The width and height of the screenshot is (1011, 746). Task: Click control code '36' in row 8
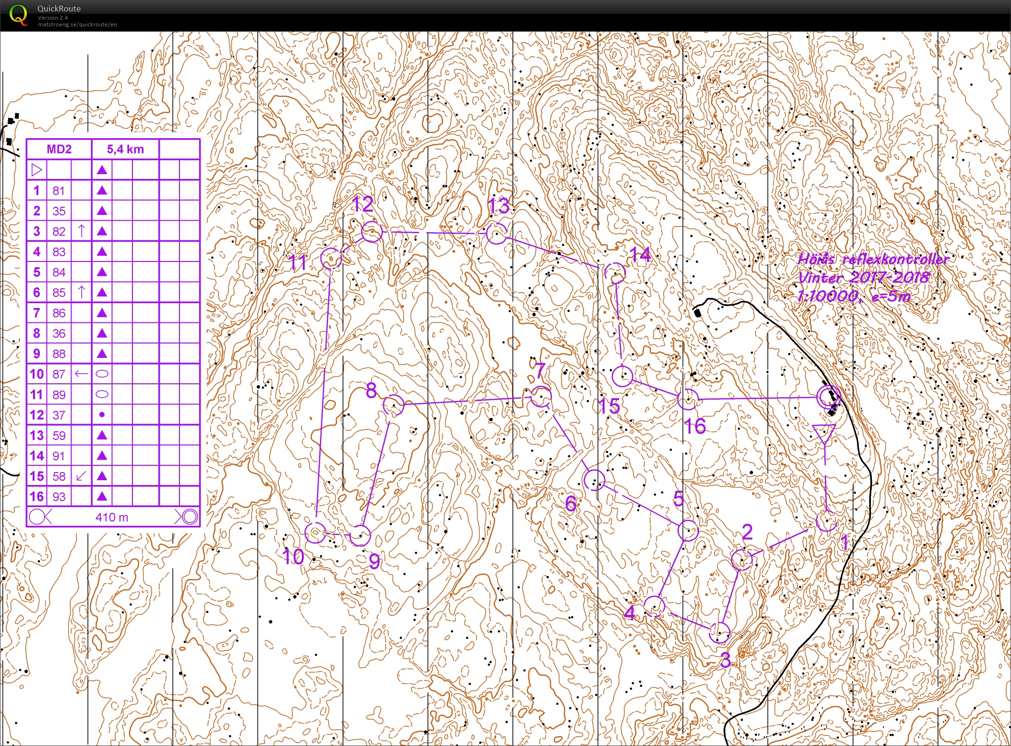click(59, 333)
